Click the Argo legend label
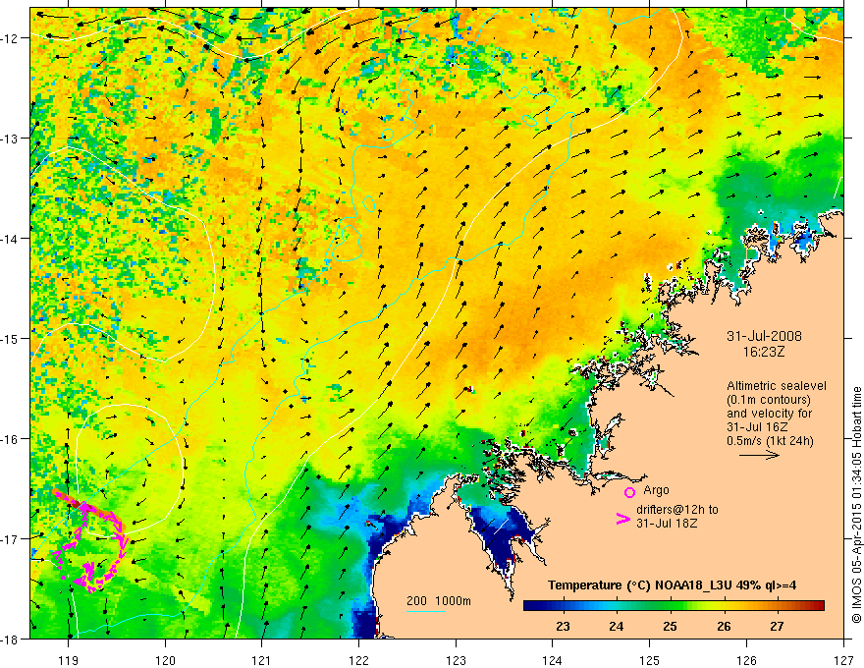This screenshot has height=668, width=864. click(x=656, y=490)
